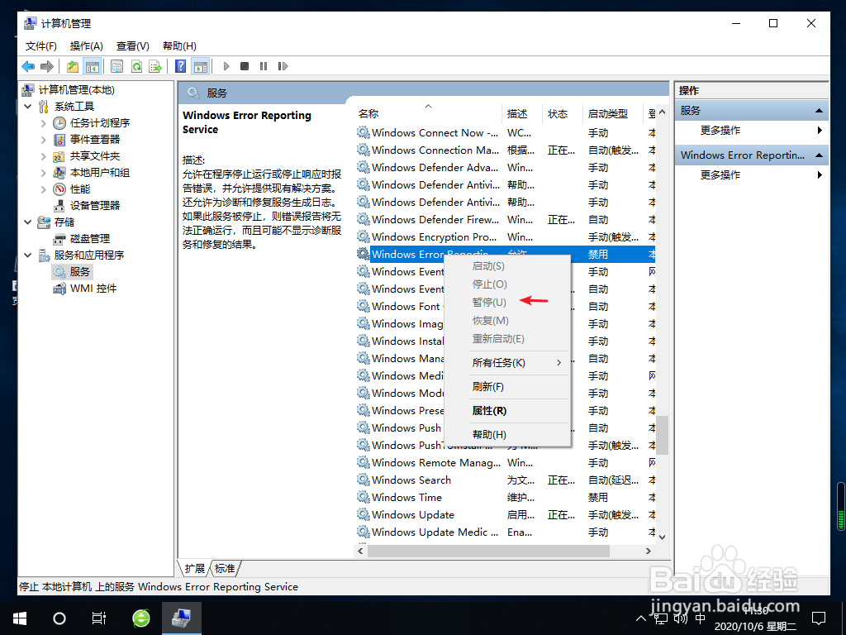Click the Forward arrow toolbar icon
This screenshot has width=846, height=635.
(47, 66)
